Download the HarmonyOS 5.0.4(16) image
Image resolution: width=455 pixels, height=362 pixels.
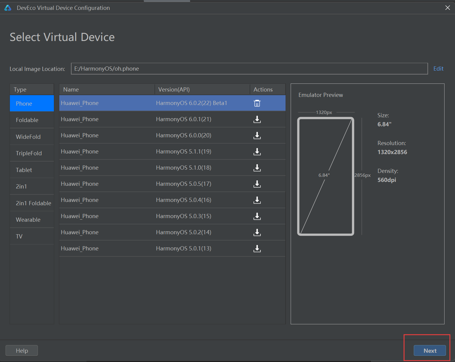[x=257, y=200]
